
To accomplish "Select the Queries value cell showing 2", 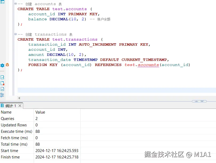I will (57, 119).
